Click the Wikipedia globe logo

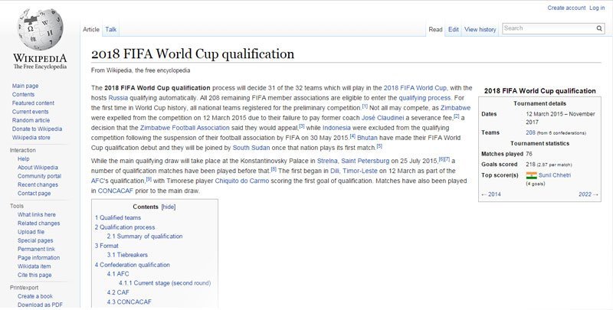click(41, 29)
